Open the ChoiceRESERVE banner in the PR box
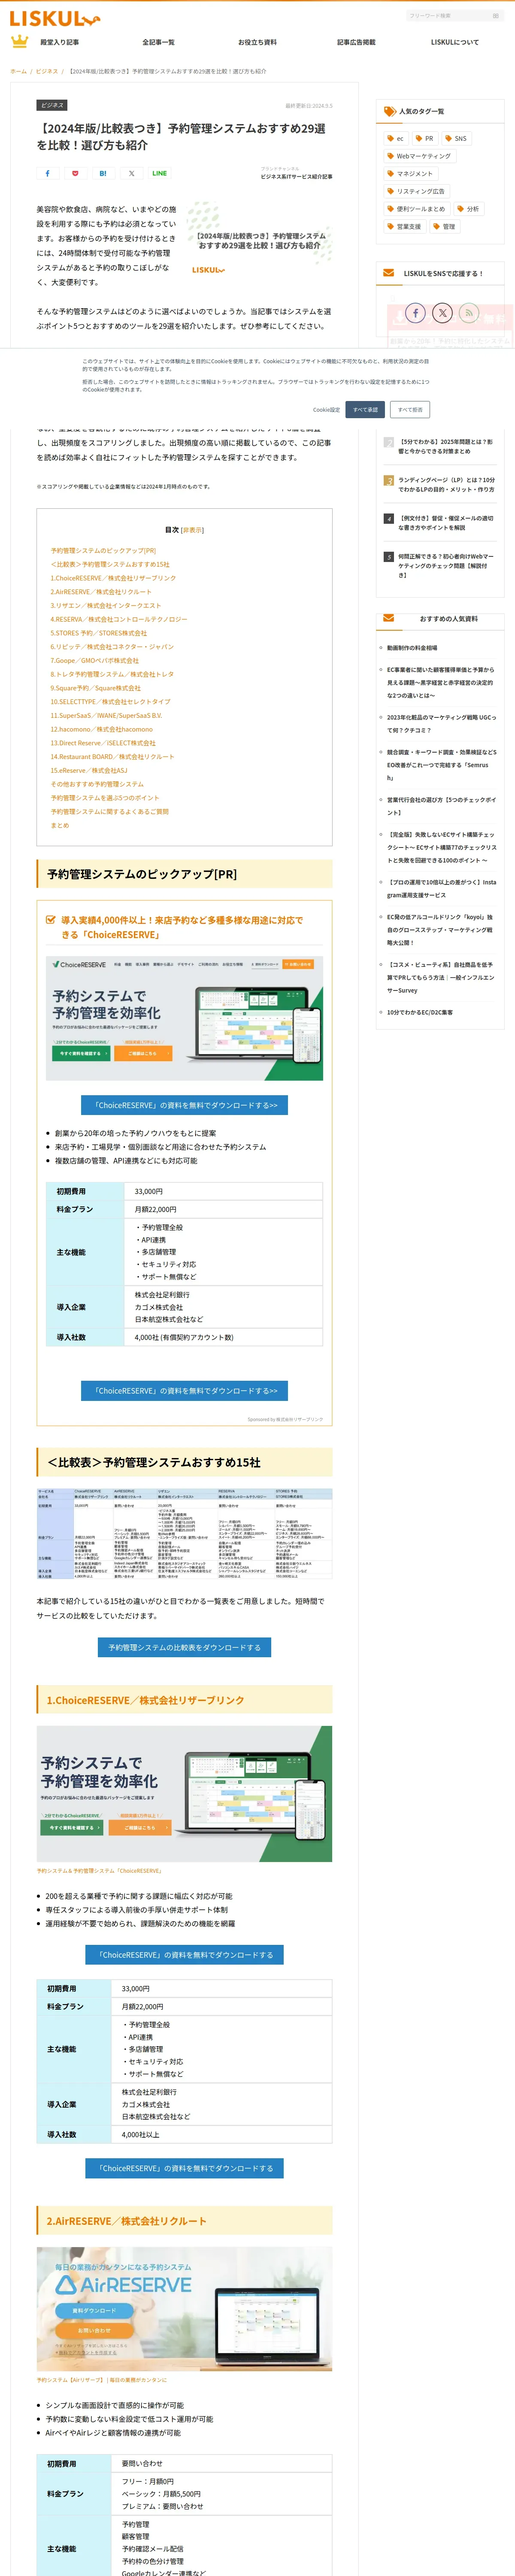This screenshot has height=2576, width=515. click(x=184, y=1018)
